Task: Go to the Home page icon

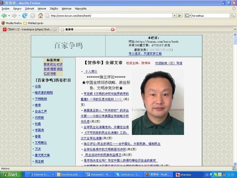Action: point(40,16)
